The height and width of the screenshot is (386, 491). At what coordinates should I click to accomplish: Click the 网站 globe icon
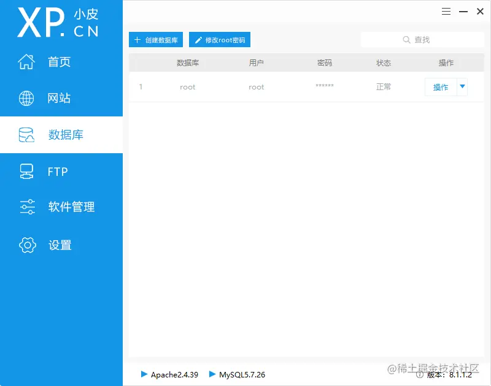(26, 99)
